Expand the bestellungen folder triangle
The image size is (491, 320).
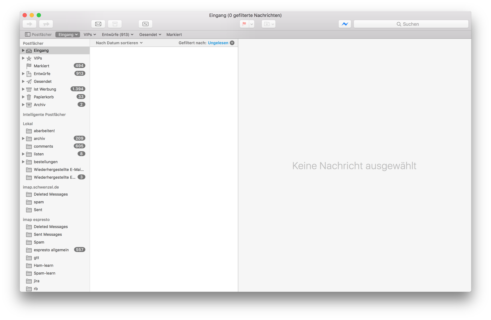(x=23, y=162)
